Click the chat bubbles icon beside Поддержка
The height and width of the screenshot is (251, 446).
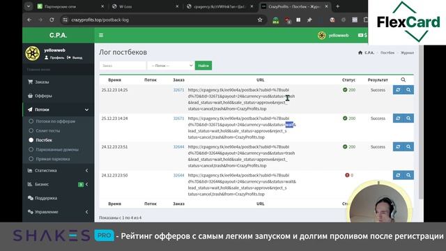(x=31, y=198)
